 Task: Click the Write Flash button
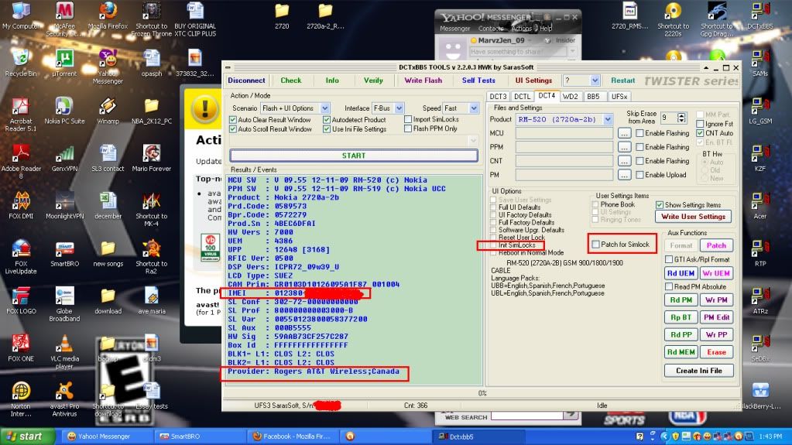pyautogui.click(x=423, y=80)
